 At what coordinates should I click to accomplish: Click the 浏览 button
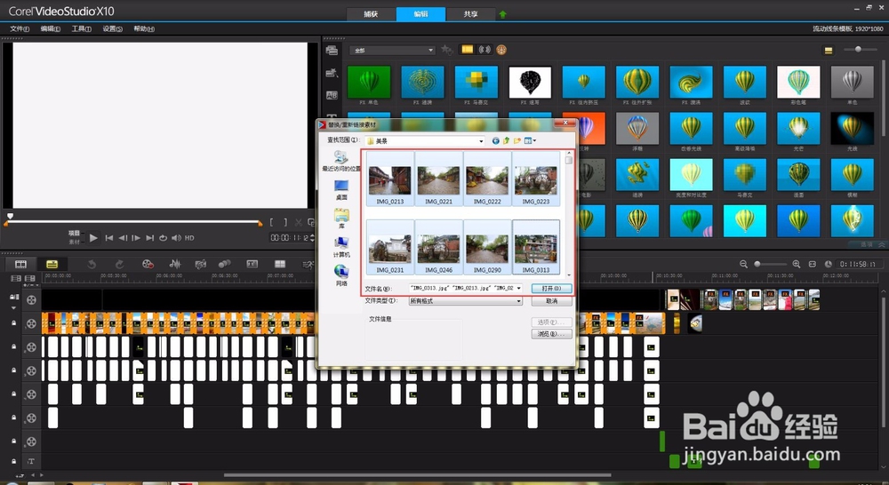[551, 334]
